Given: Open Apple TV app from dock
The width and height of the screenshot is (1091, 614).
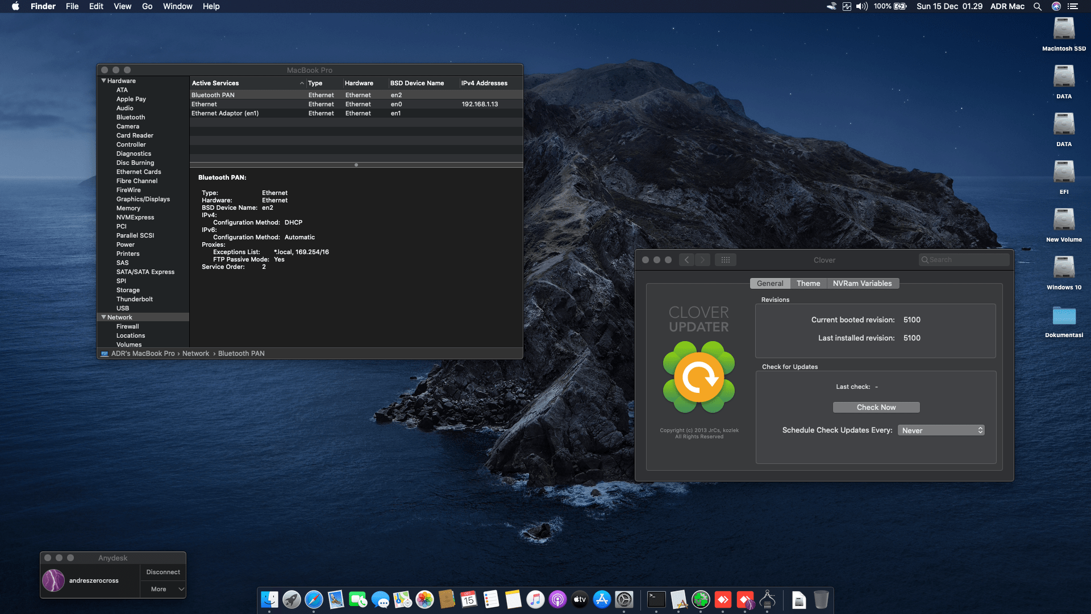Looking at the screenshot, I should point(580,599).
